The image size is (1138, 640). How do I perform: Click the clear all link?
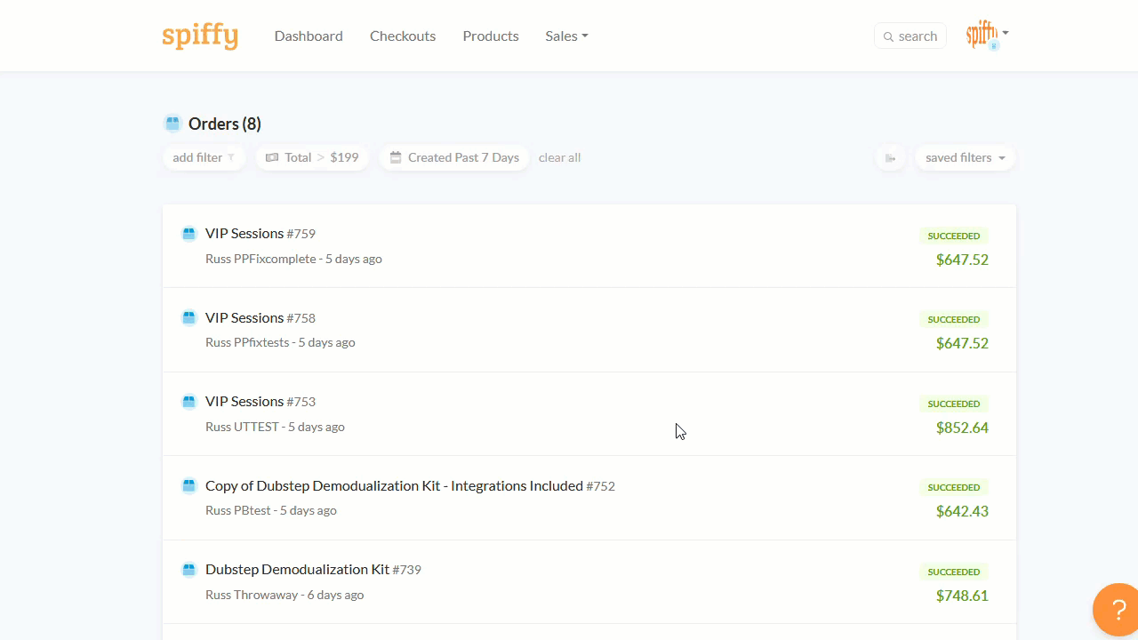559,157
